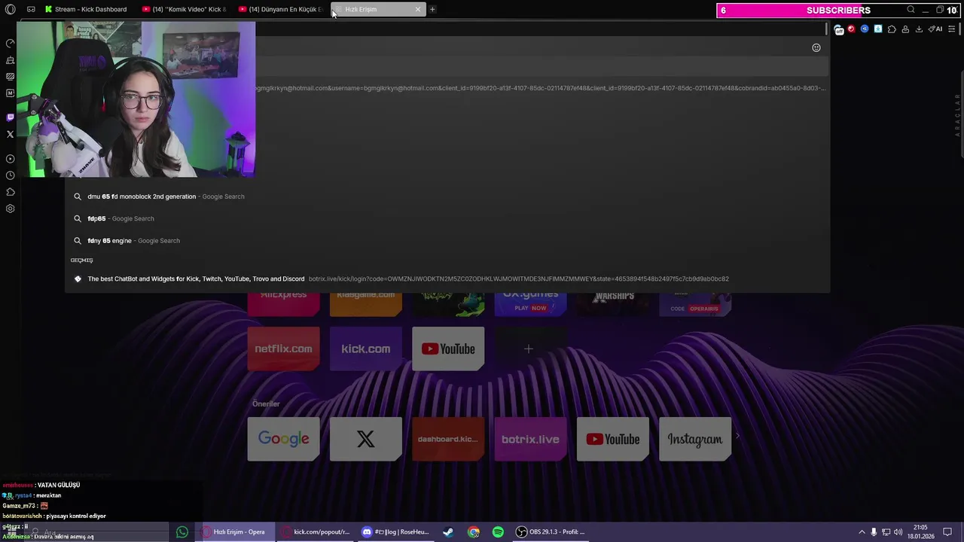Screen dimensions: 964x542
Task: Click the hotmail login URL suggestion
Action: [x=541, y=88]
